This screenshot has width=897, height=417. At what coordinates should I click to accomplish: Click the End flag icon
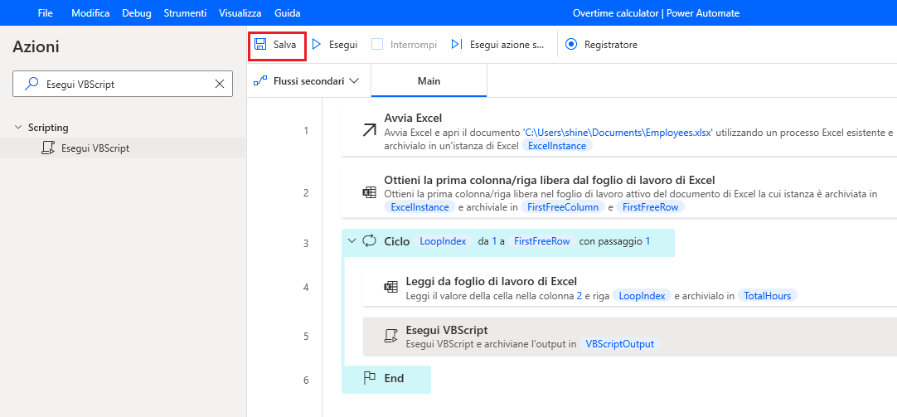pos(370,378)
